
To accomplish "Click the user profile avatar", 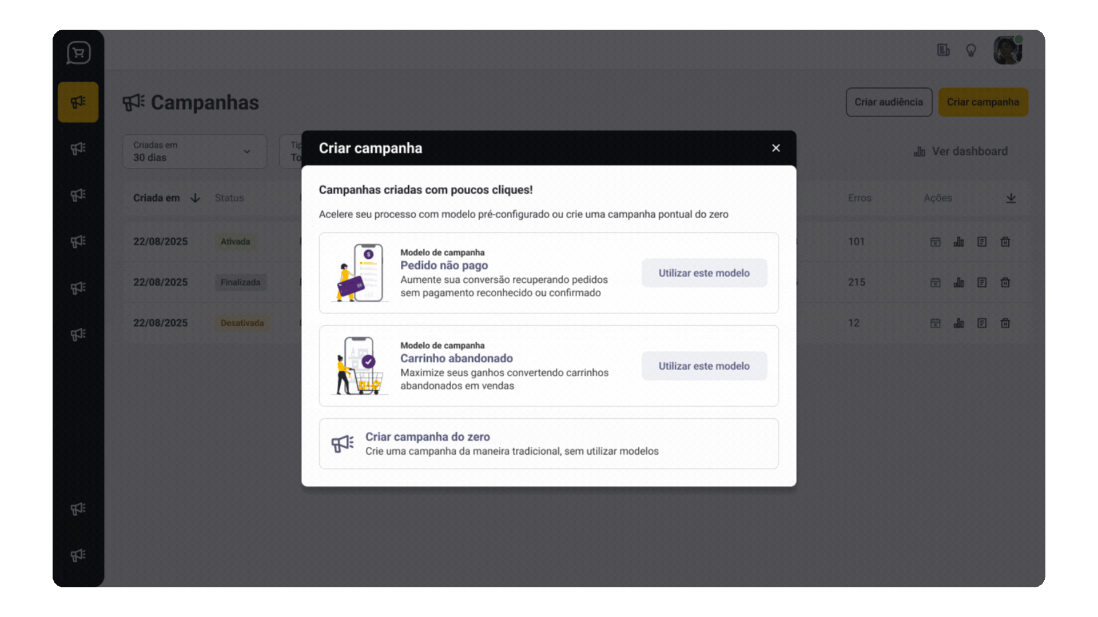I will point(1007,50).
